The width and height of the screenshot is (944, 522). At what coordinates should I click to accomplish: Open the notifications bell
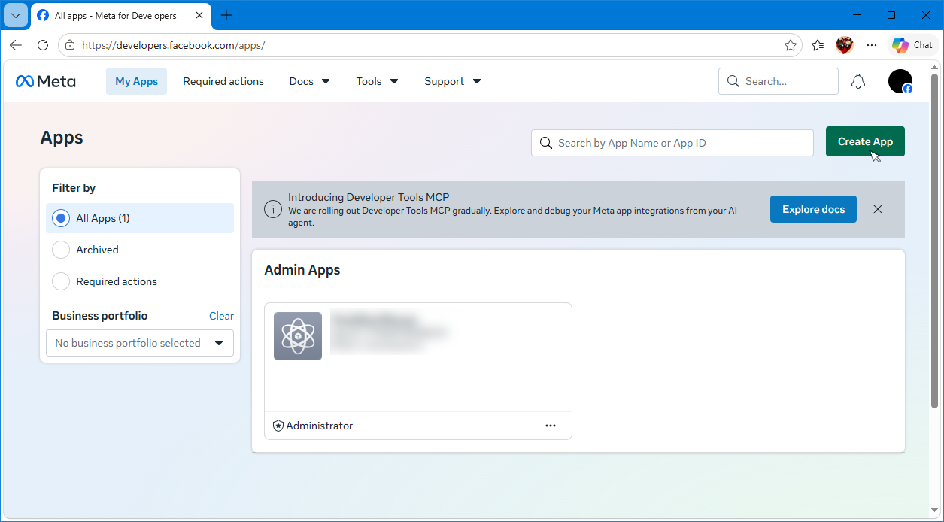[858, 81]
